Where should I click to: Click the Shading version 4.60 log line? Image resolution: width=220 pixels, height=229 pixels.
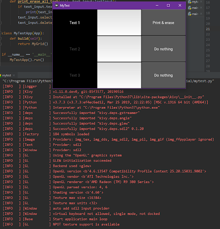[x=53, y=192]
